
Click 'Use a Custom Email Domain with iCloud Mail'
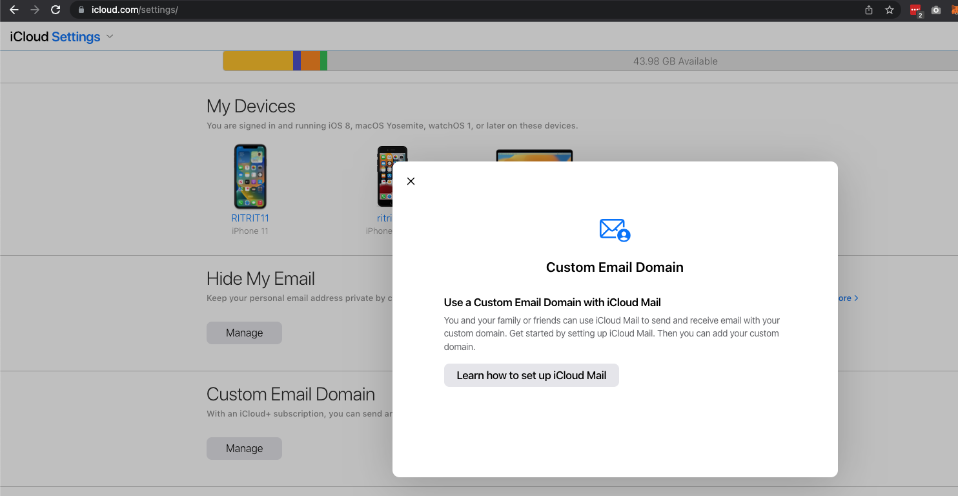[553, 302]
